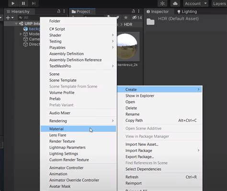
Task: Click the favorites star icon
Action: 126,17
